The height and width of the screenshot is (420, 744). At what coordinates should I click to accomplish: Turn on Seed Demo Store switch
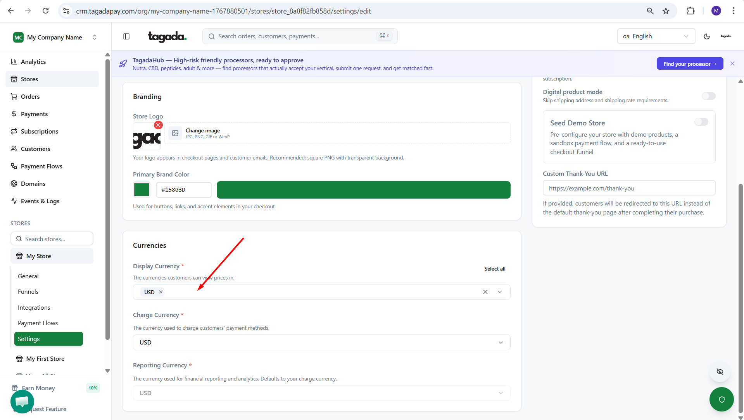tap(701, 122)
